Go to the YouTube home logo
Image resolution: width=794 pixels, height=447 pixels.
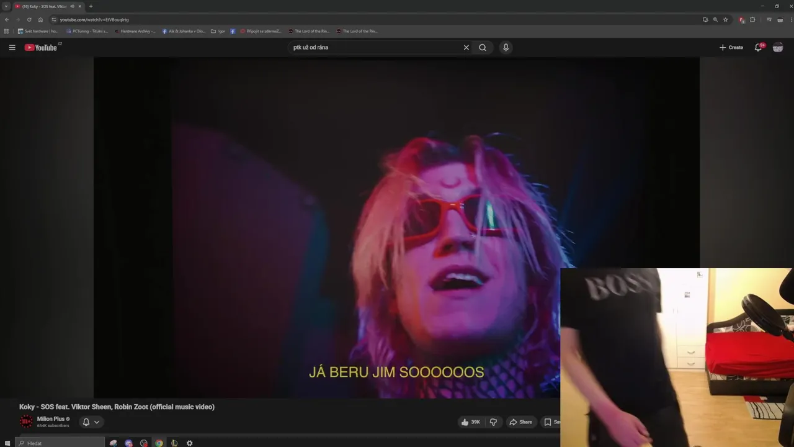tap(40, 48)
